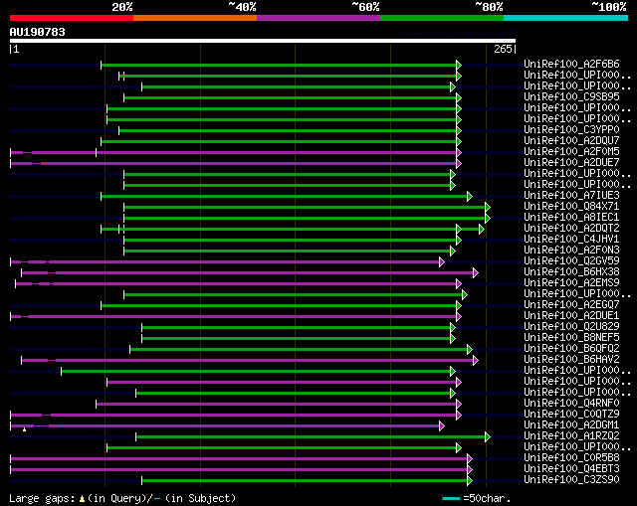Viewport: 637px width, 506px height.
Task: Select the UniRef100_Q2GV59 hit name
Action: click(571, 261)
